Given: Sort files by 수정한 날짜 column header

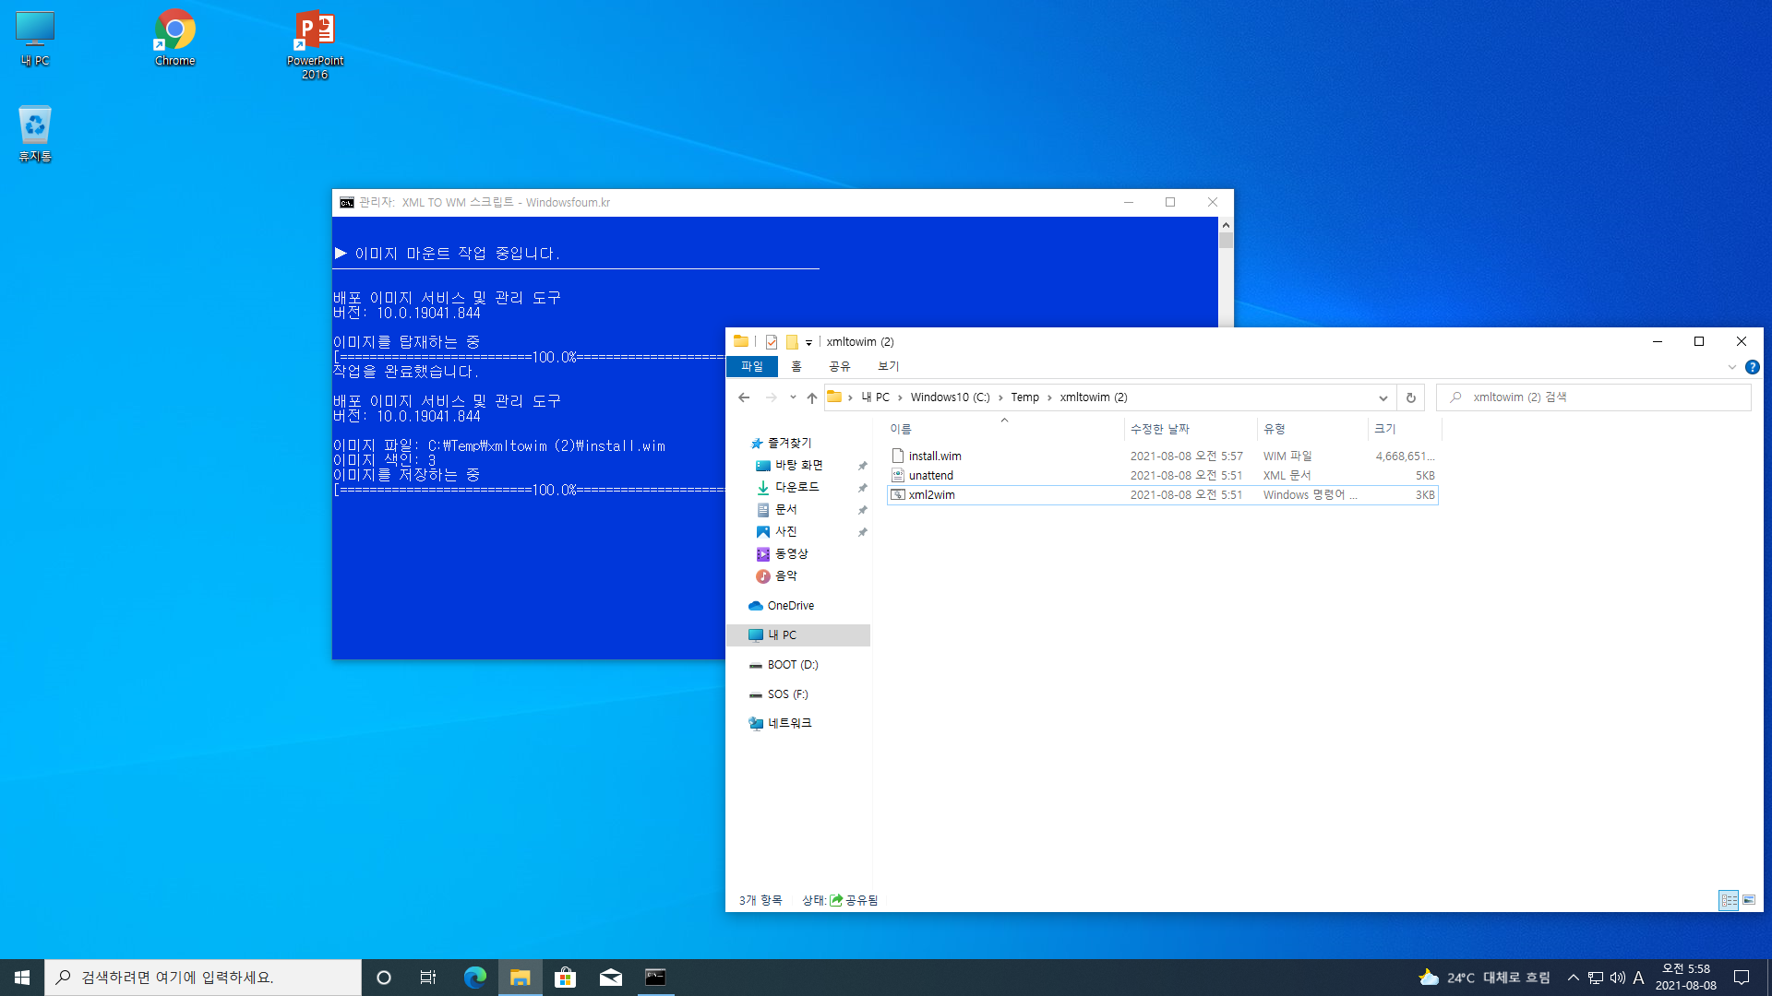Looking at the screenshot, I should [1190, 429].
